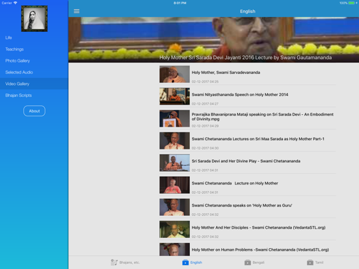Tap the English tab video icon
Image resolution: width=359 pixels, height=269 pixels.
point(185,263)
